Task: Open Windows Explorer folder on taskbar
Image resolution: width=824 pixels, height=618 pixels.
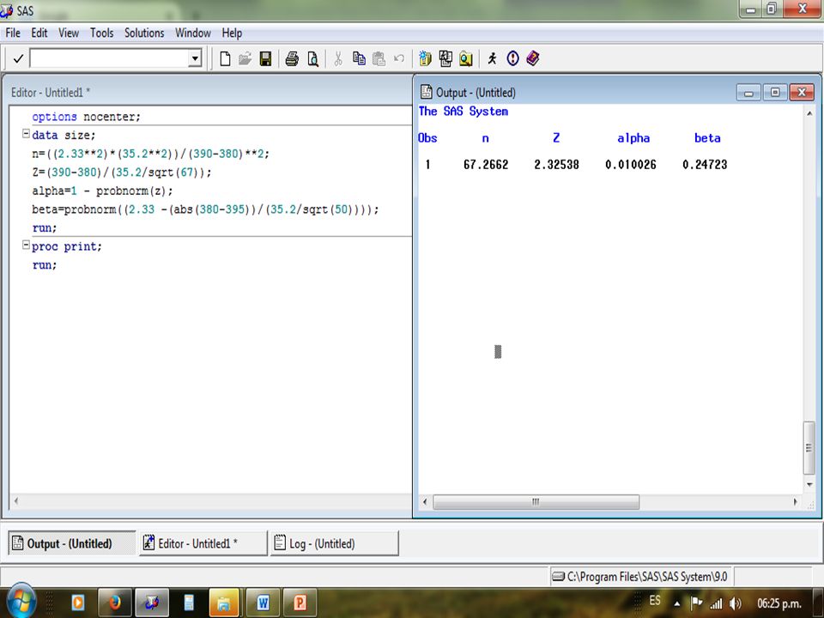Action: (224, 603)
